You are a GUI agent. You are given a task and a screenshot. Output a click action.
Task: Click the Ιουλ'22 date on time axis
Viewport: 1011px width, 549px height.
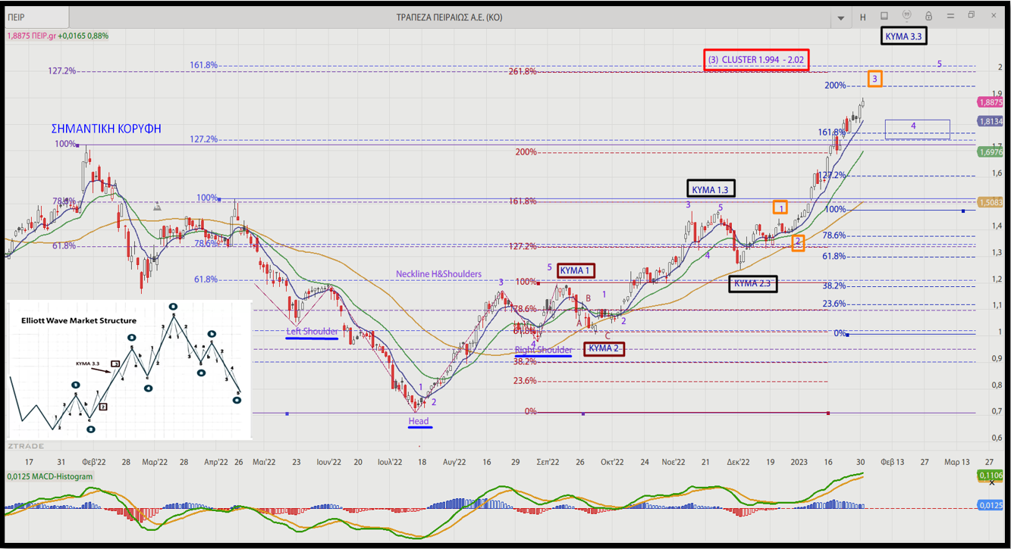click(389, 462)
